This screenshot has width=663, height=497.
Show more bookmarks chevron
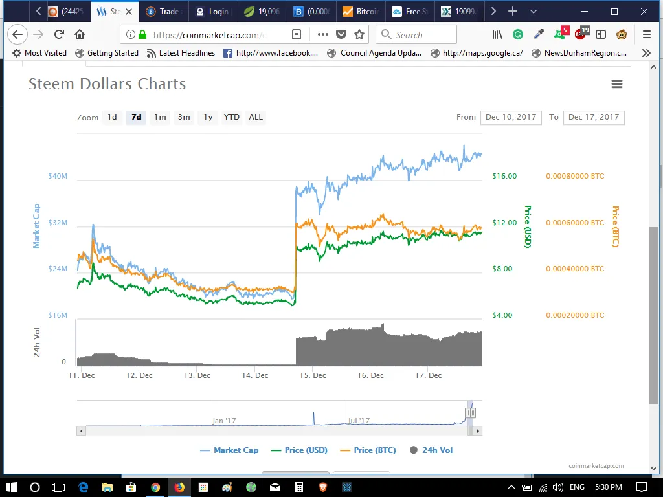646,53
